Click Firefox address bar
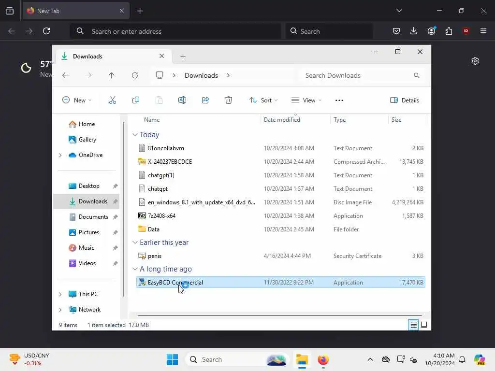The image size is (495, 371). point(175,31)
